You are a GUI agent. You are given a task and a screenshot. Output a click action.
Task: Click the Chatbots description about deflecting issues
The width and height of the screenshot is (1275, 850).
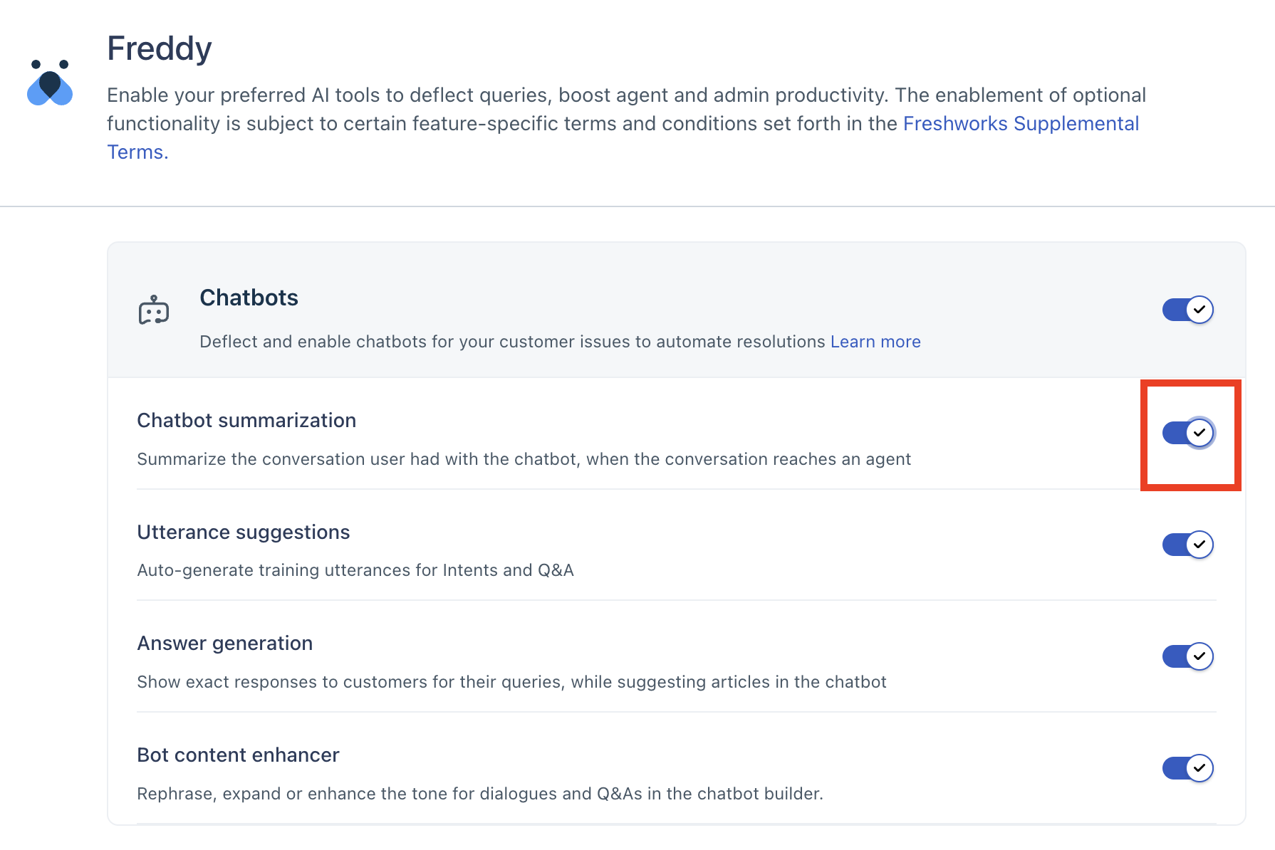point(511,342)
